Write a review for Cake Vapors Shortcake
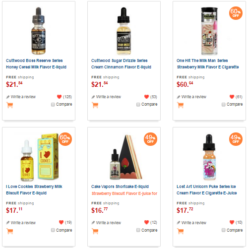This screenshot has height=248, width=248. [106, 223]
